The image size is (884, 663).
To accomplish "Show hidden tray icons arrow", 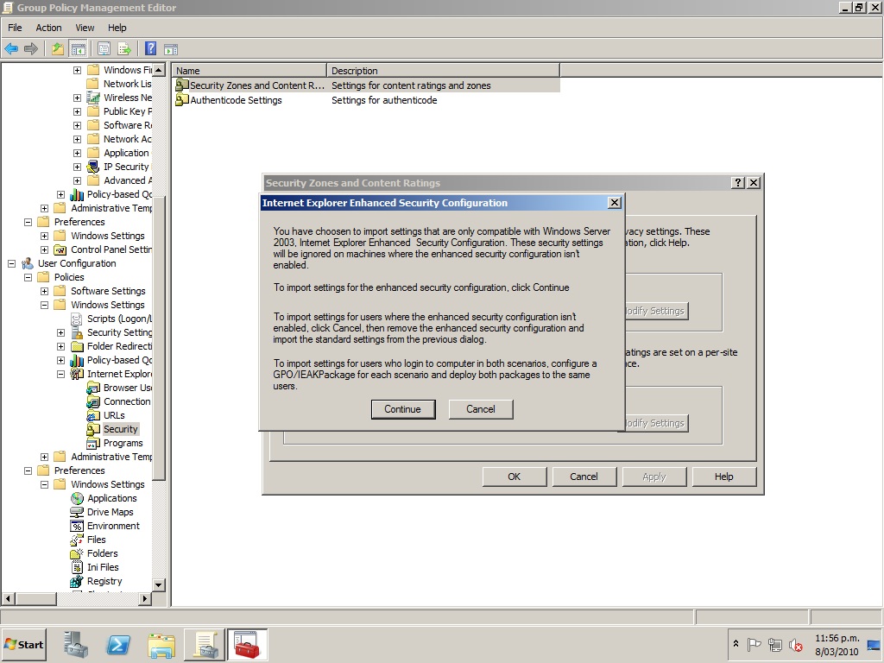I will tap(736, 643).
